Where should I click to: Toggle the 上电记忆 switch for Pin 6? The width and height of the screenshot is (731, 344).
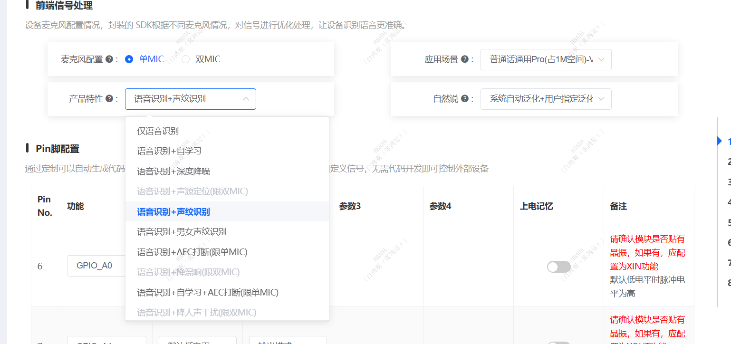(558, 267)
